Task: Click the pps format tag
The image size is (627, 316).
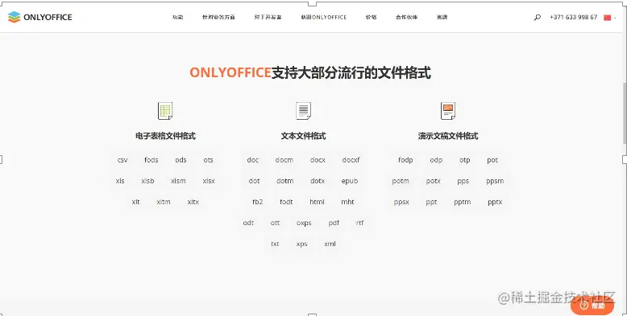Action: click(463, 181)
